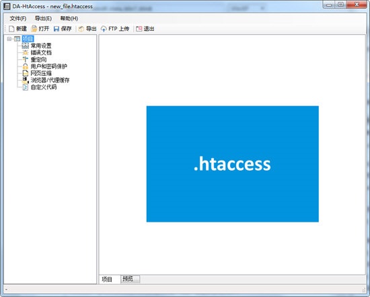Image resolution: width=370 pixels, height=297 pixels.
Task: Open a file with 打开 toolbar icon
Action: point(34,29)
